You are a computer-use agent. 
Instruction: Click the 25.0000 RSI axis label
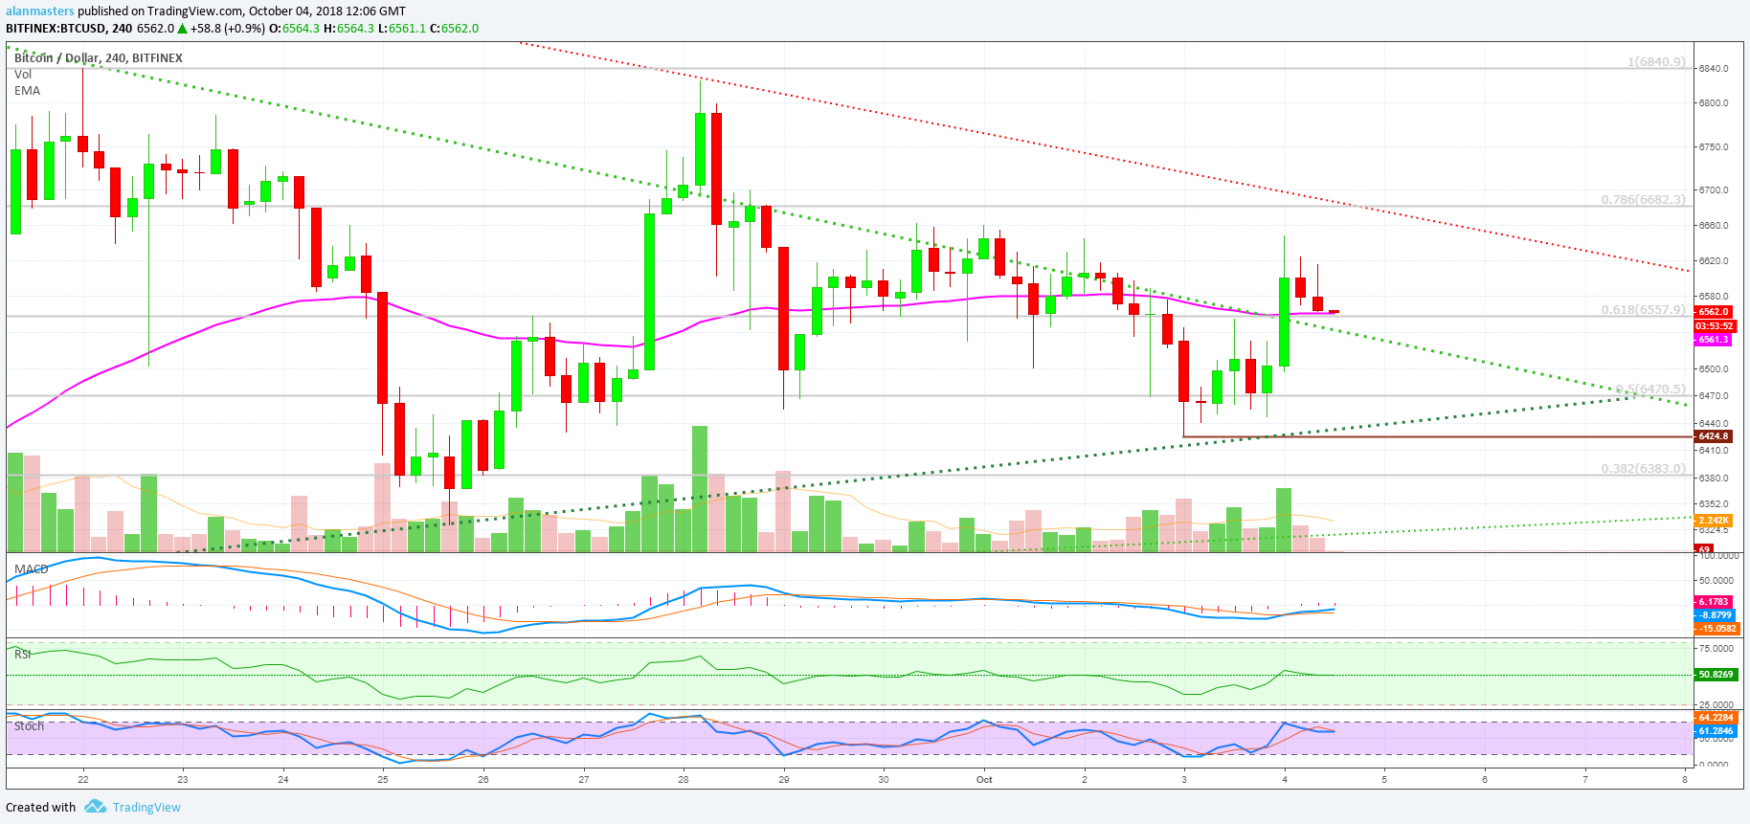point(1716,704)
